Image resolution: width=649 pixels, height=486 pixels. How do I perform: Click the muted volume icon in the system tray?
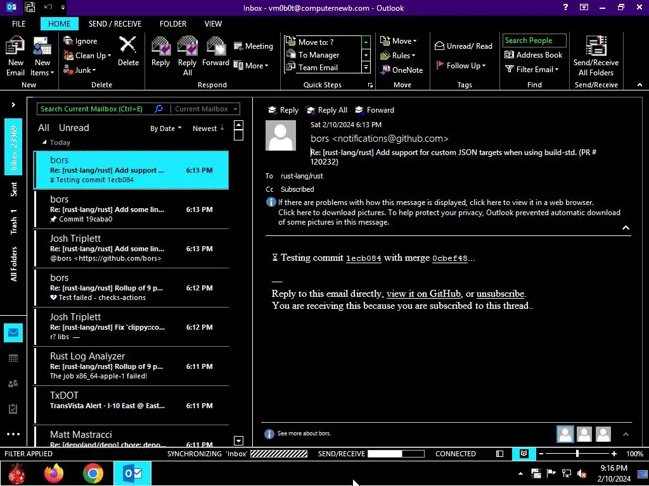tap(582, 473)
